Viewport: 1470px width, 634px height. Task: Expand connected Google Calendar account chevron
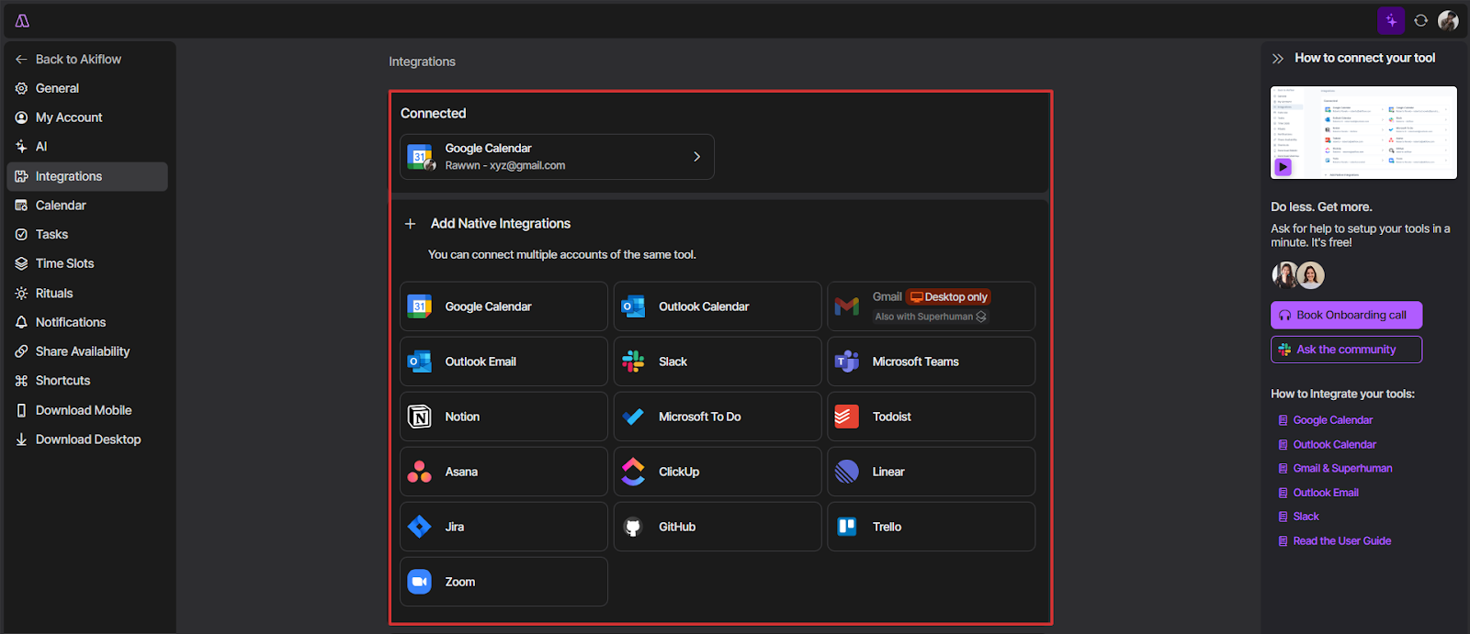tap(697, 157)
